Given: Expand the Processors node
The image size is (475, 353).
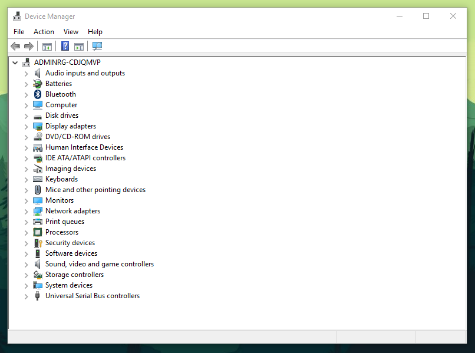Looking at the screenshot, I should pyautogui.click(x=27, y=233).
